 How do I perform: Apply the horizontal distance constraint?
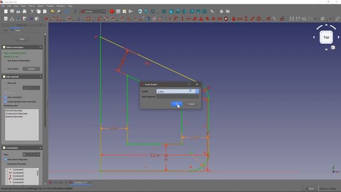[240, 19]
